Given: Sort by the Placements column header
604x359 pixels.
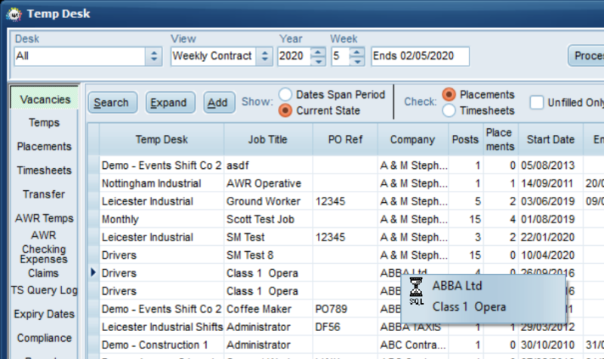Looking at the screenshot, I should [501, 140].
